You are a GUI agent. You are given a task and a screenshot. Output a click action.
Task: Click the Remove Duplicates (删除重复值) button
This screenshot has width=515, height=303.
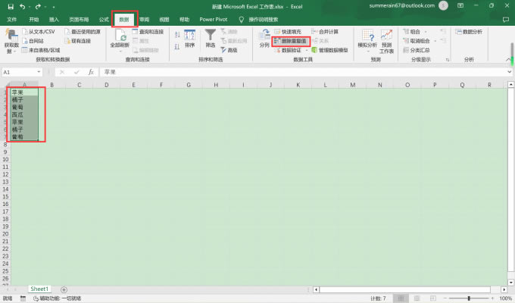click(x=291, y=41)
